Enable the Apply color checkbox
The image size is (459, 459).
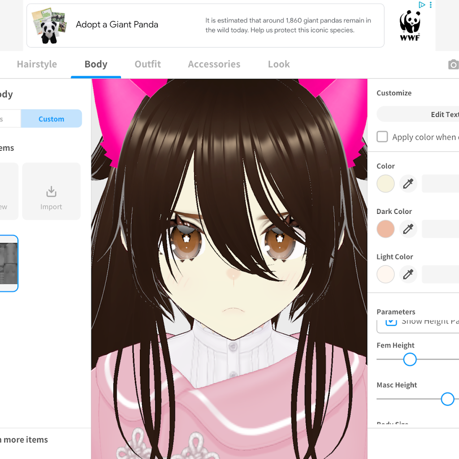click(382, 137)
